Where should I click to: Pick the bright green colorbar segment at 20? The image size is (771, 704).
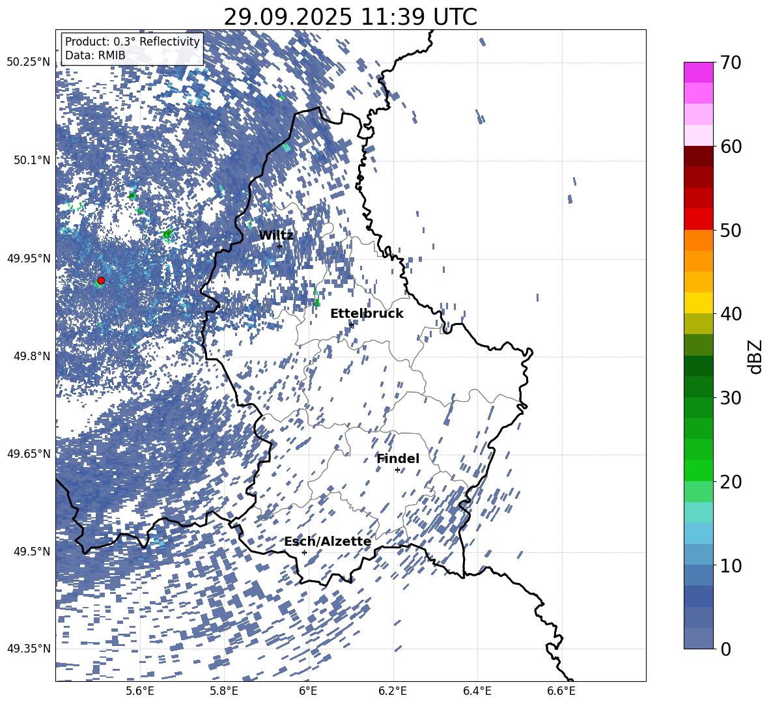point(698,470)
